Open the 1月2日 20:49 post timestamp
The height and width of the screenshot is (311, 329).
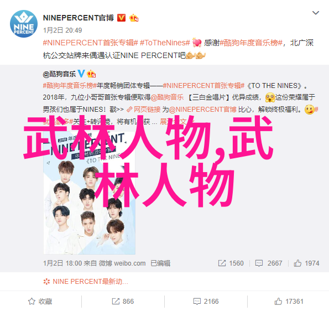click(62, 30)
